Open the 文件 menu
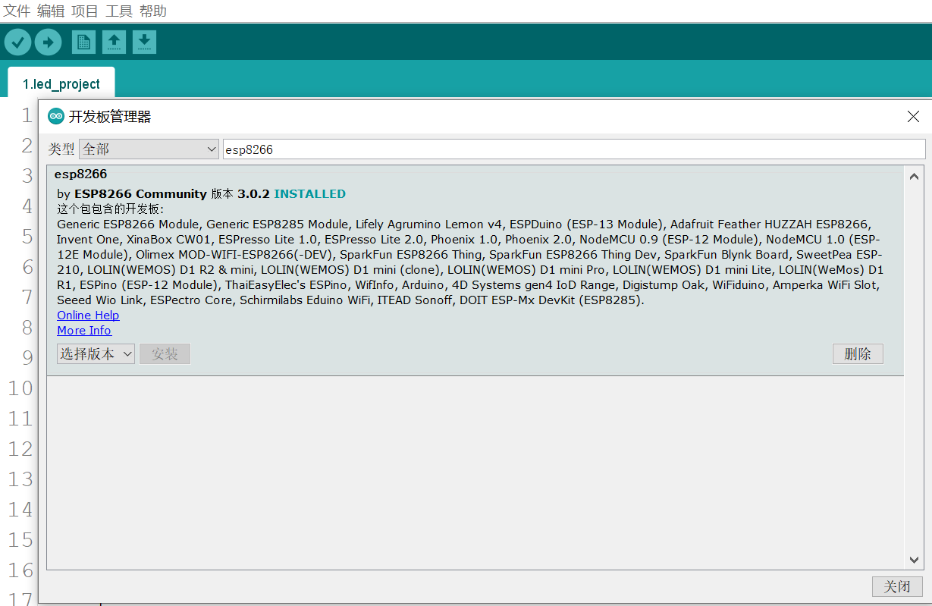 click(17, 11)
